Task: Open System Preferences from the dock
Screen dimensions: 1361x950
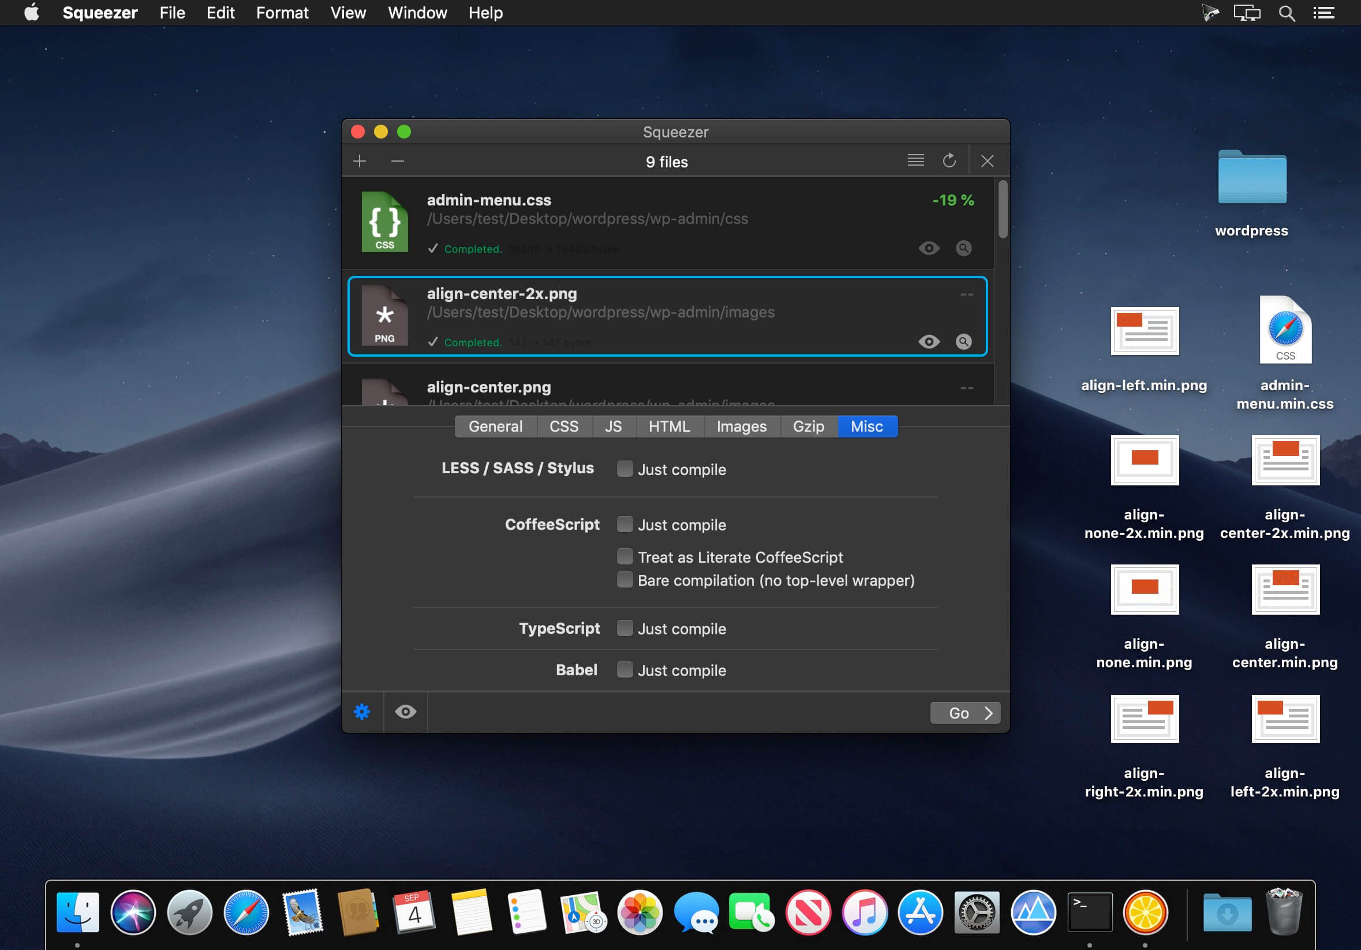Action: pos(977,911)
